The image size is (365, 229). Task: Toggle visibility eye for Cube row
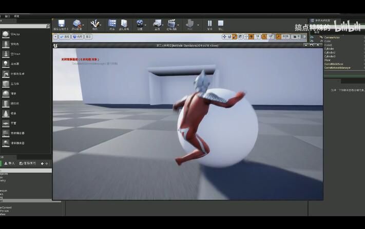pyautogui.click(x=312, y=41)
